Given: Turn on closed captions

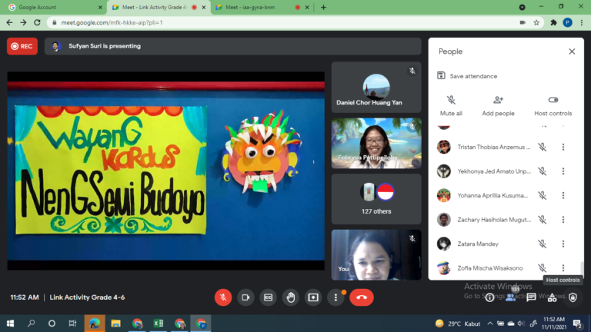Looking at the screenshot, I should click(x=269, y=297).
